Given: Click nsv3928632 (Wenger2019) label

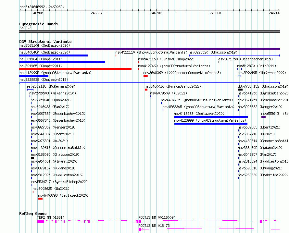Looking at the screenshot, I should click(260, 107).
